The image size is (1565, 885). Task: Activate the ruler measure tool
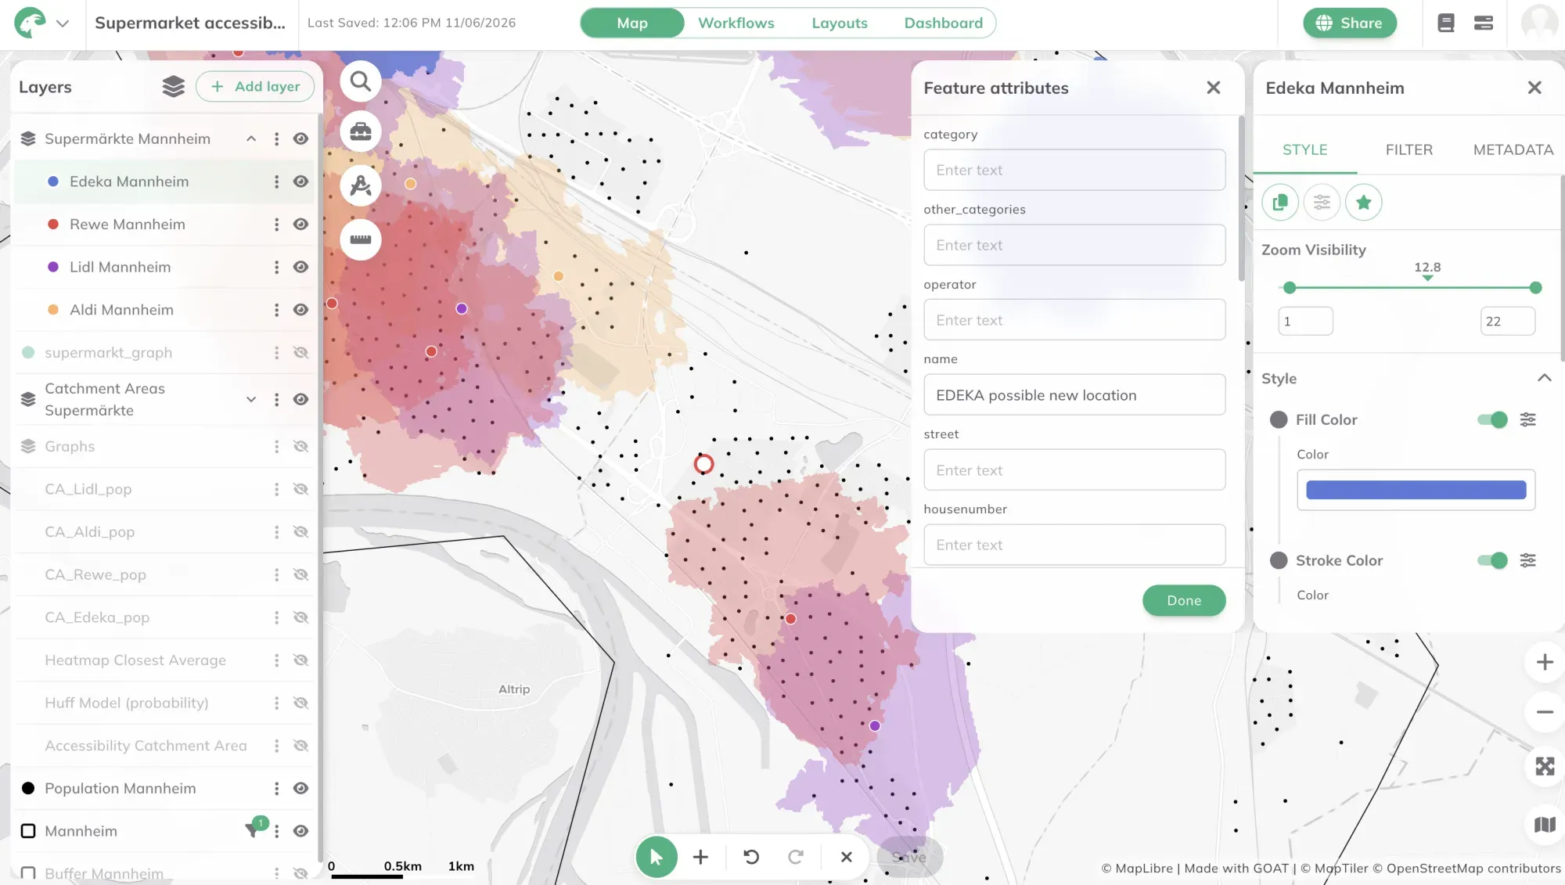tap(361, 239)
